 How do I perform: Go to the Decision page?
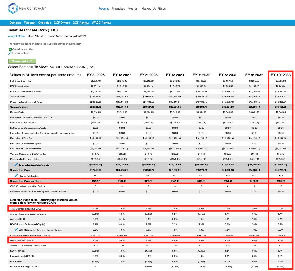click(15, 23)
